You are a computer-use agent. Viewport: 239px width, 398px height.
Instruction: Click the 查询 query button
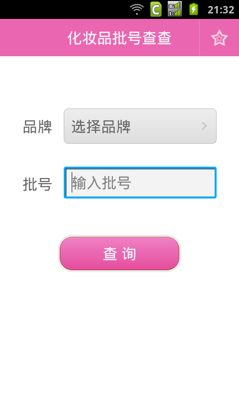tap(119, 253)
